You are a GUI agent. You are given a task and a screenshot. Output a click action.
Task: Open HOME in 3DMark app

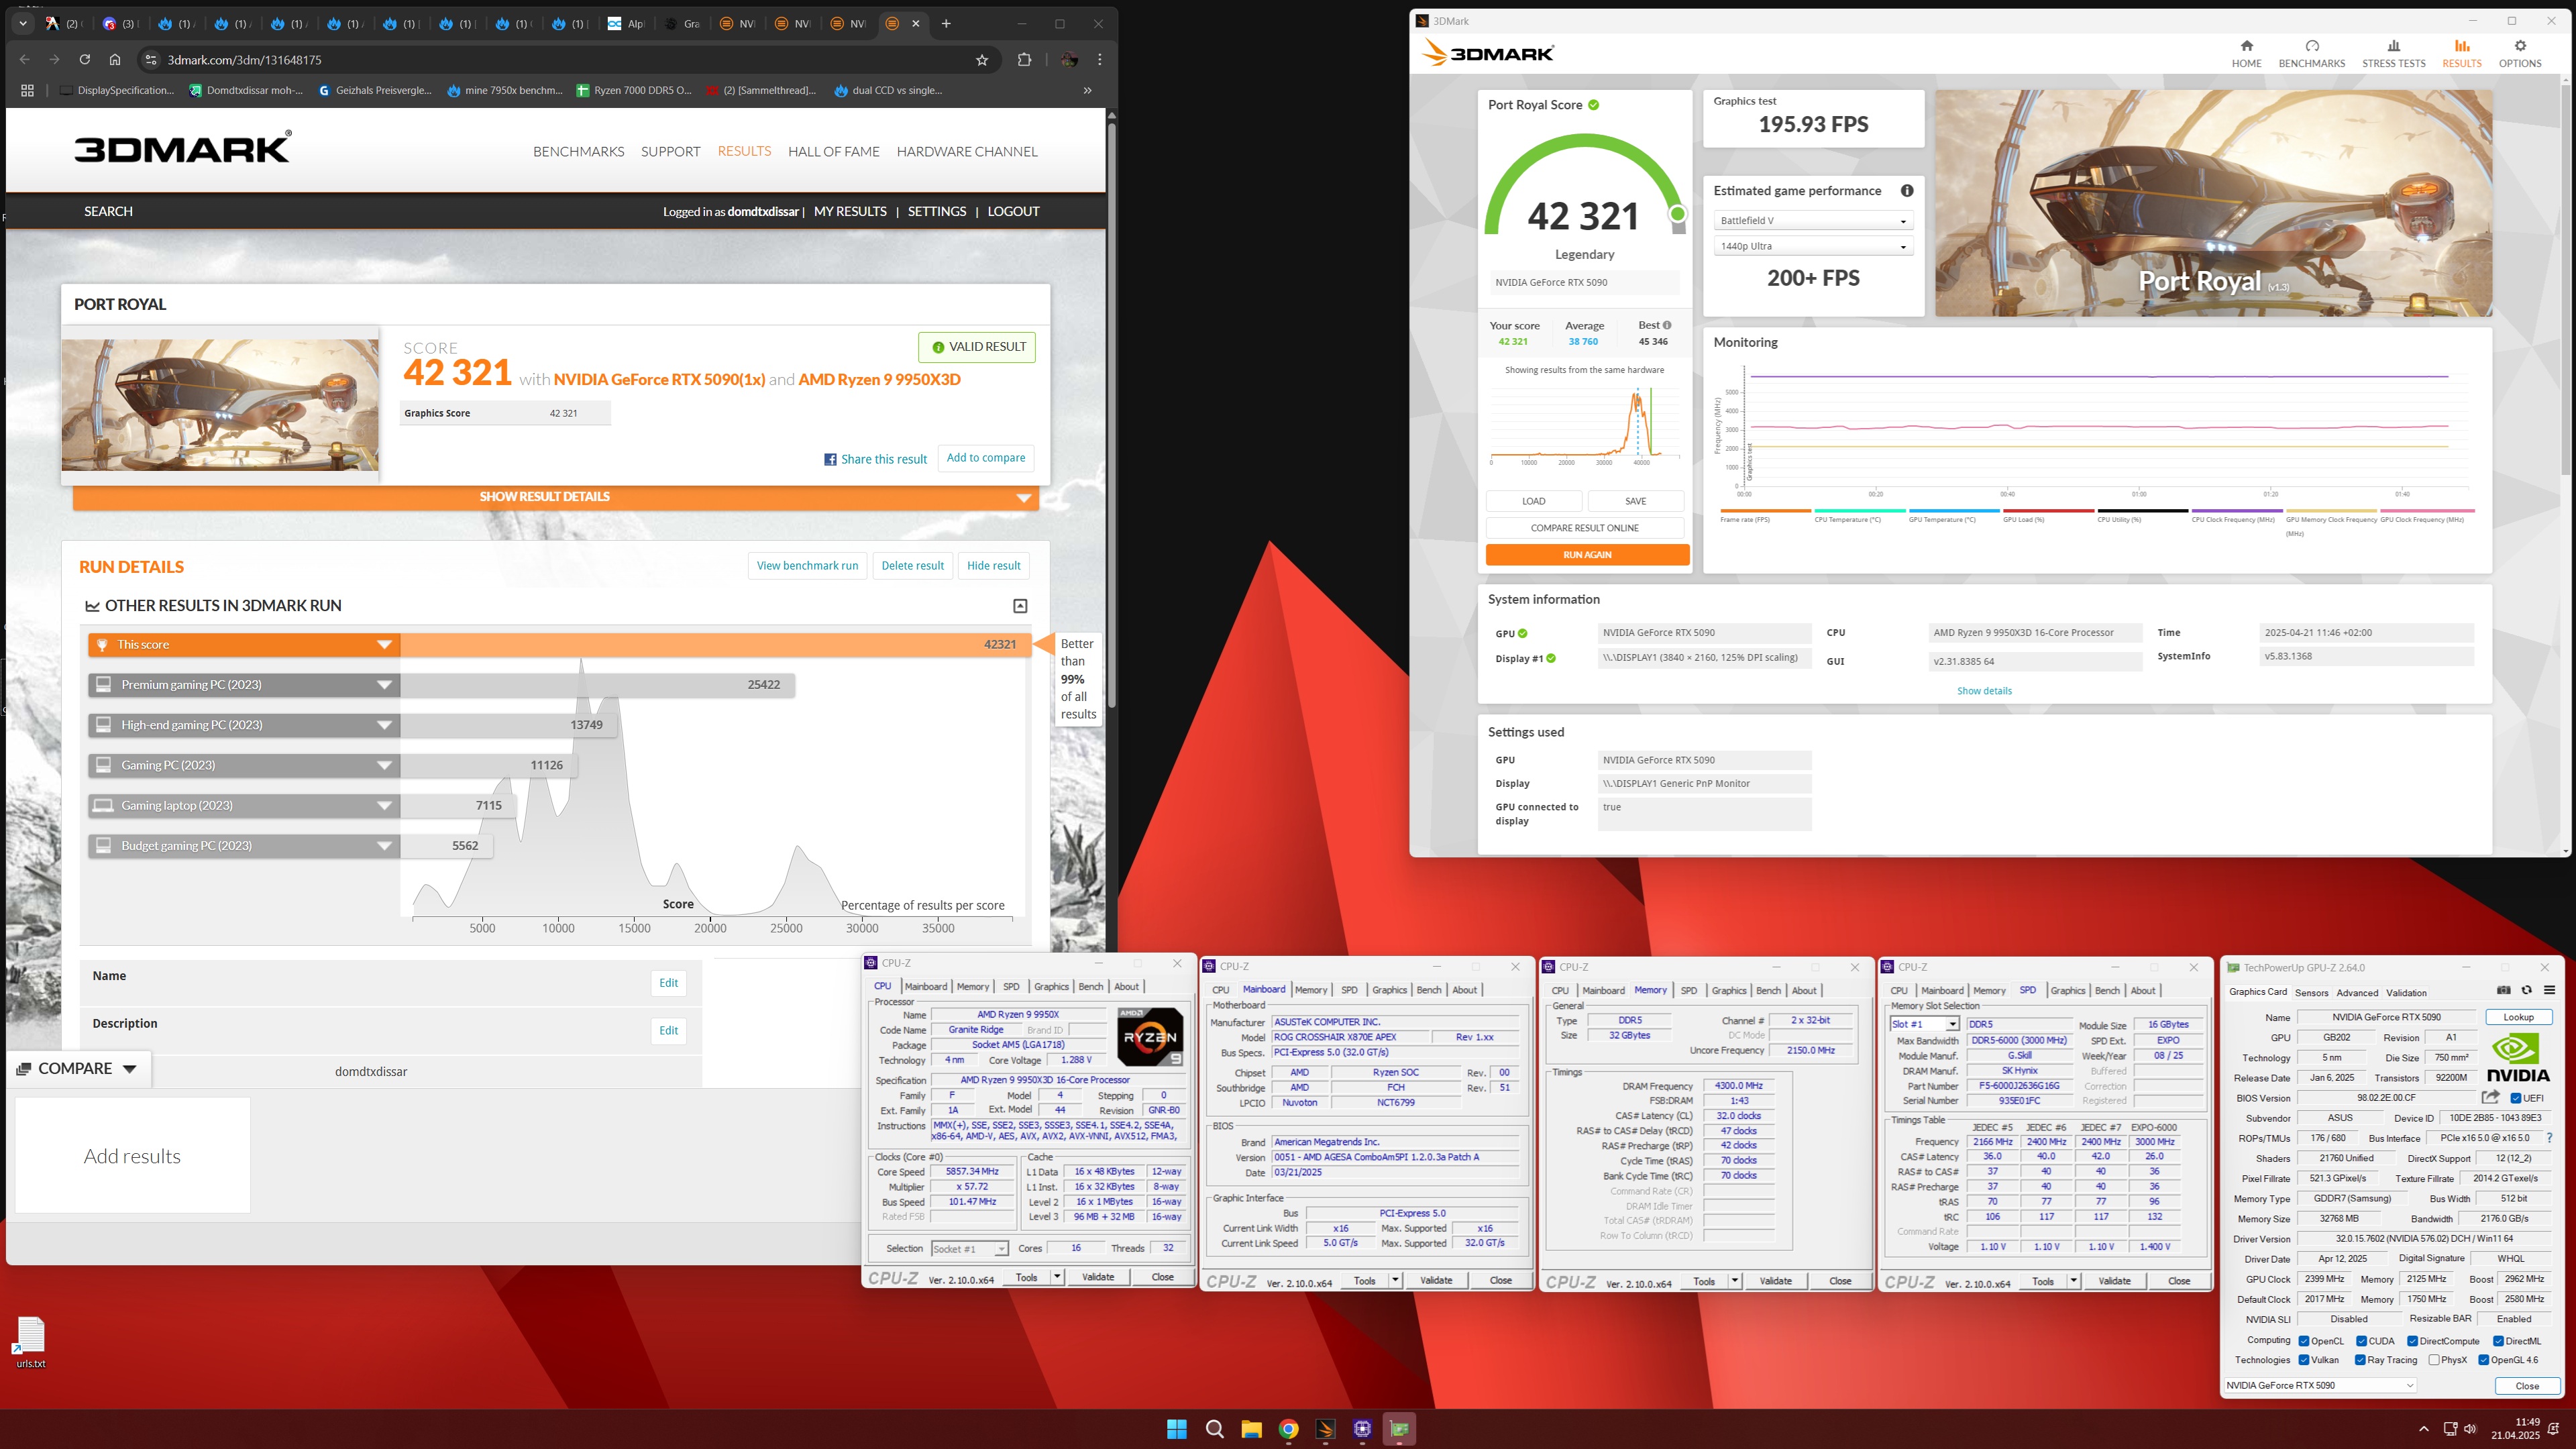tap(2246, 53)
